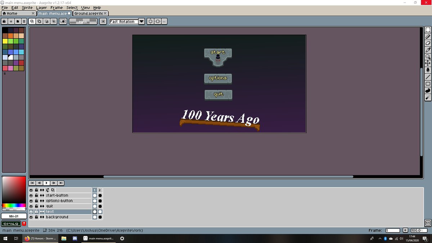Click the flip horizontal transform icon
432x243 pixels.
pyautogui.click(x=151, y=21)
